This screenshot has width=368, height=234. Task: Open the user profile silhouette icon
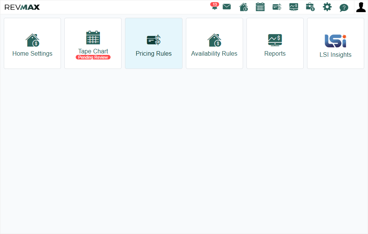coord(361,7)
